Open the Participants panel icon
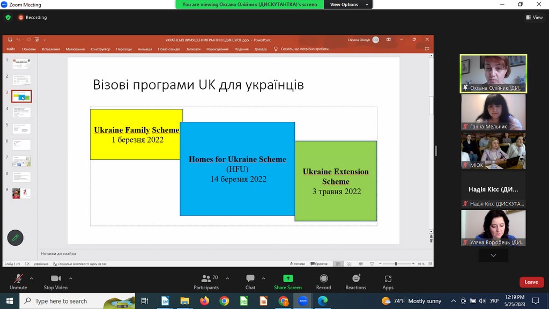Viewport: 549px width, 309px height. point(206,278)
